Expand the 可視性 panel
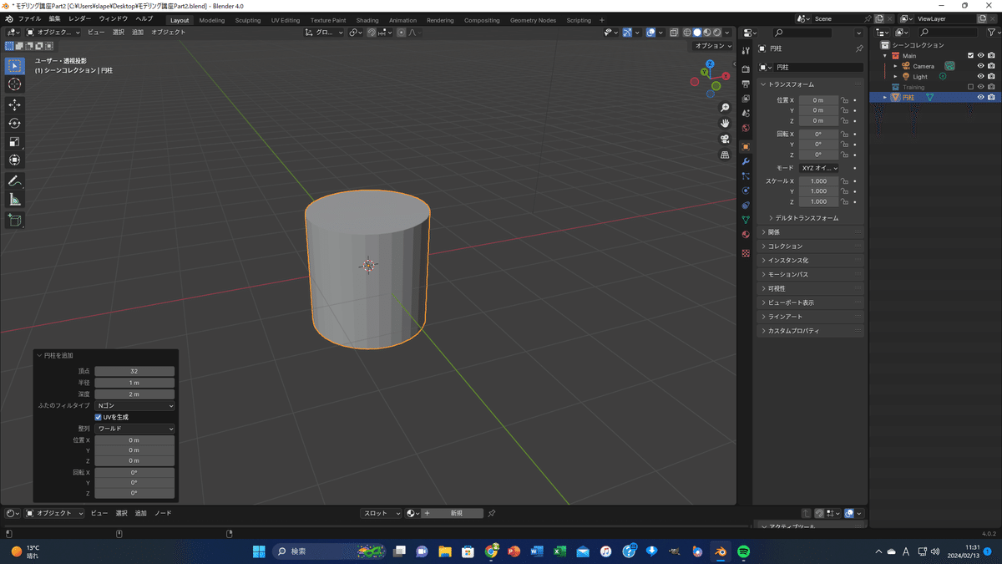Screen dimensions: 1002x564 (810, 288)
